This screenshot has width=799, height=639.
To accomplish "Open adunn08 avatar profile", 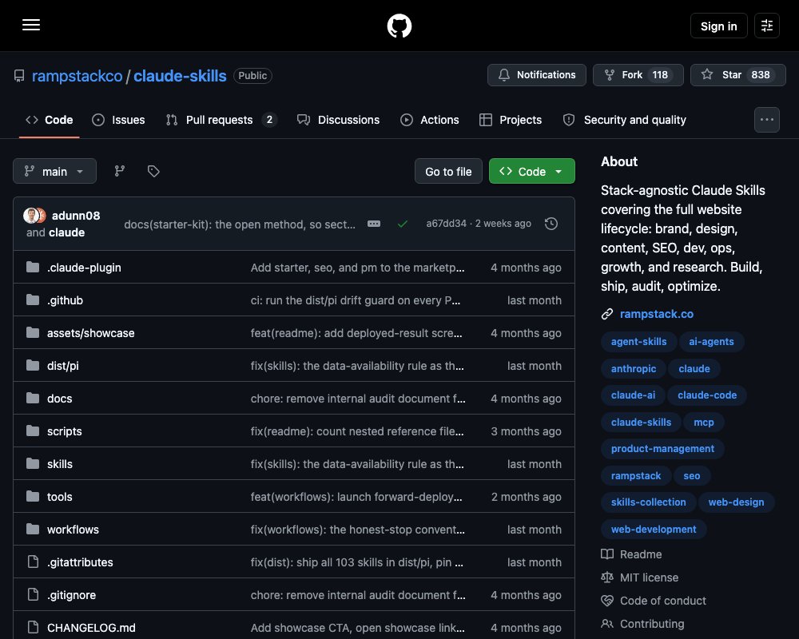I will tap(32, 216).
